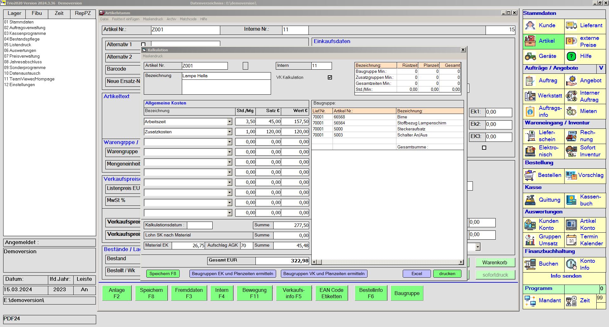Open the Termin Kalender icon

[571, 240]
